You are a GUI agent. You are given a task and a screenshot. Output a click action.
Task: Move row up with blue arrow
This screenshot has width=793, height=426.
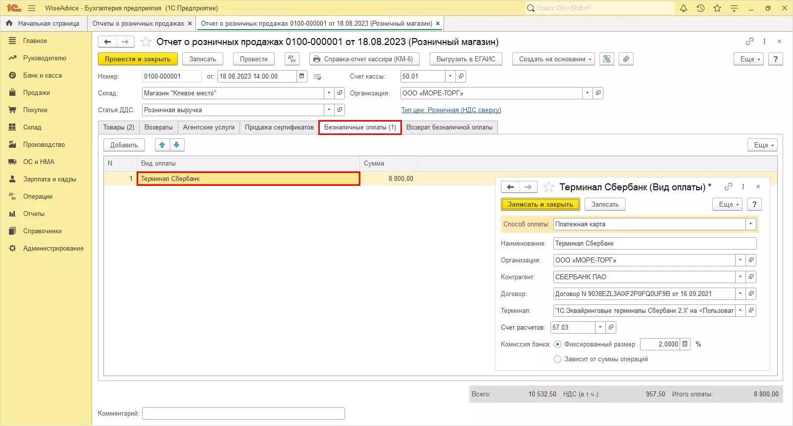pyautogui.click(x=162, y=145)
